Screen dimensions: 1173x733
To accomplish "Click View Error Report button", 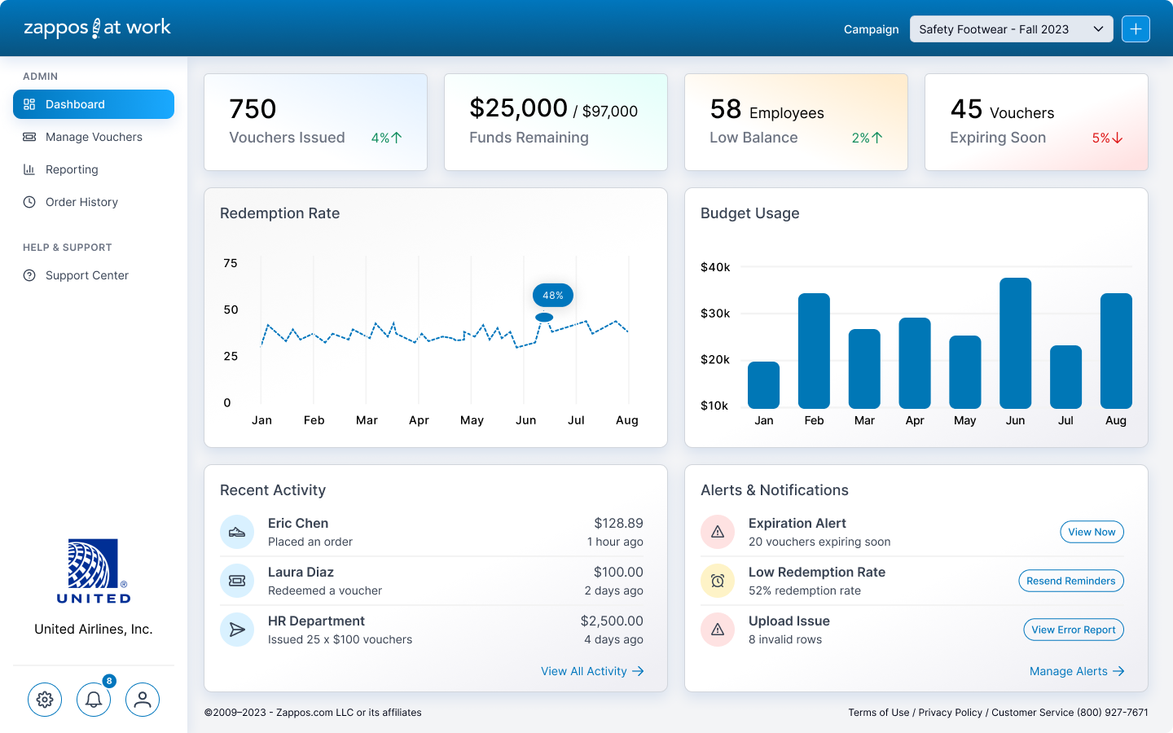I will click(x=1073, y=630).
